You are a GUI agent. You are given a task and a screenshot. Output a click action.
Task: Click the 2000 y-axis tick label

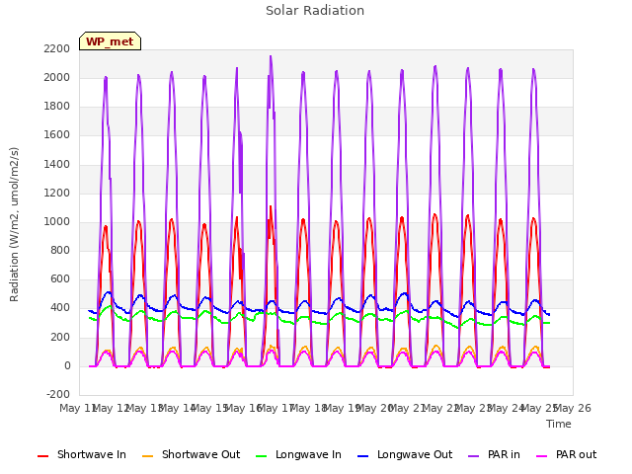(x=57, y=77)
